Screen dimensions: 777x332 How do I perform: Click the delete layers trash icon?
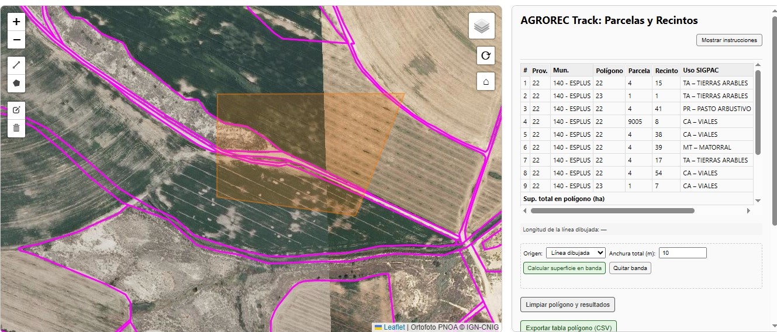(16, 127)
